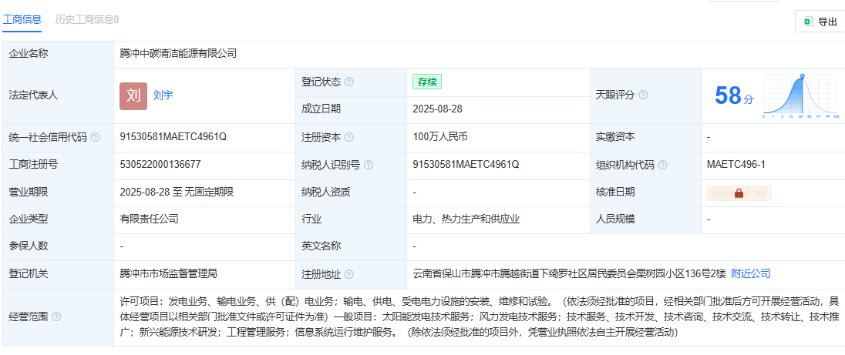
Task: Click help icon next to 注册地址
Action: 349,274
